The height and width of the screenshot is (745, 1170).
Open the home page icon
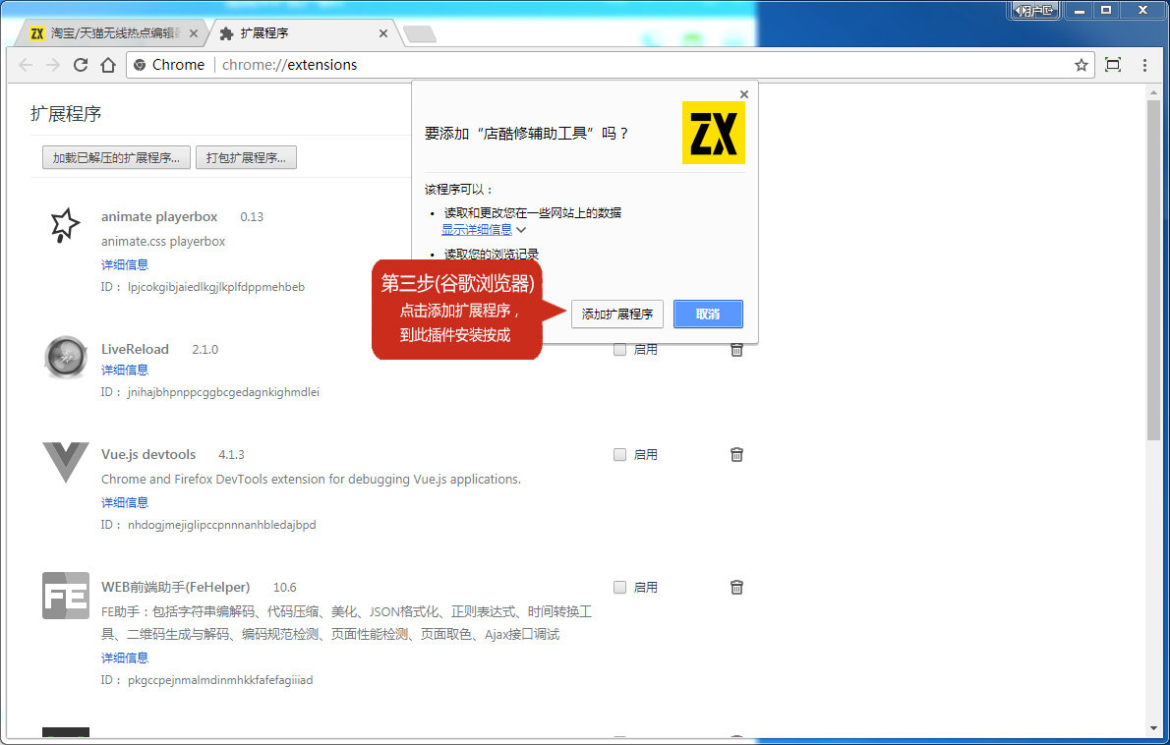[x=108, y=65]
